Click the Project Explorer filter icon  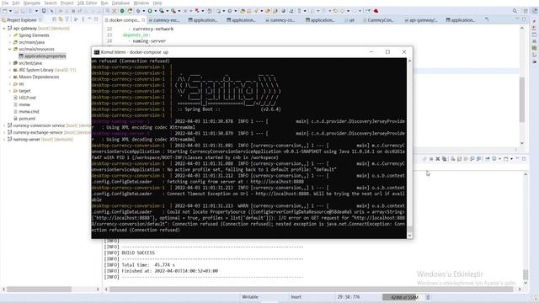[x=67, y=19]
